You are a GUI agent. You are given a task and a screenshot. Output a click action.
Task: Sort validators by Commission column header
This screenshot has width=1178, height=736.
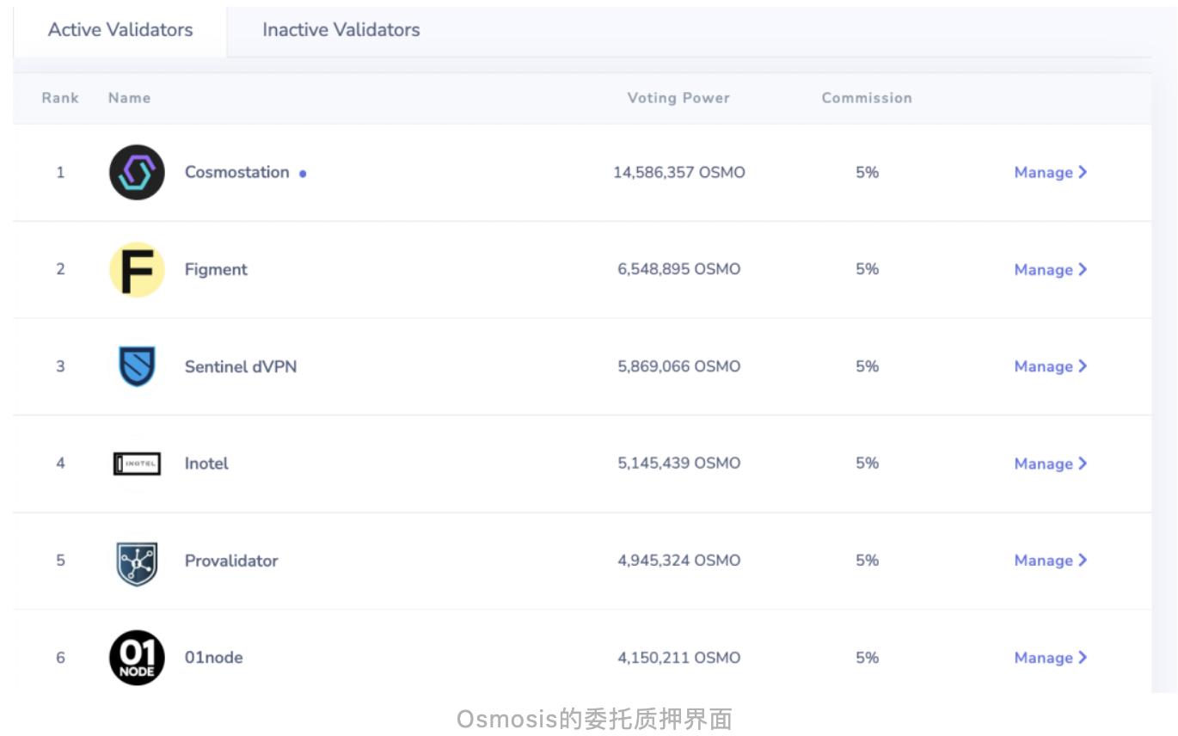click(867, 98)
